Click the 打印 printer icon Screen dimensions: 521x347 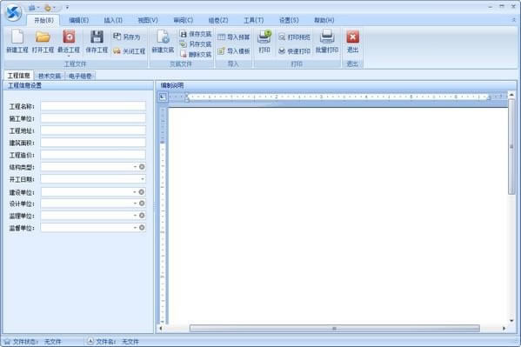point(264,37)
